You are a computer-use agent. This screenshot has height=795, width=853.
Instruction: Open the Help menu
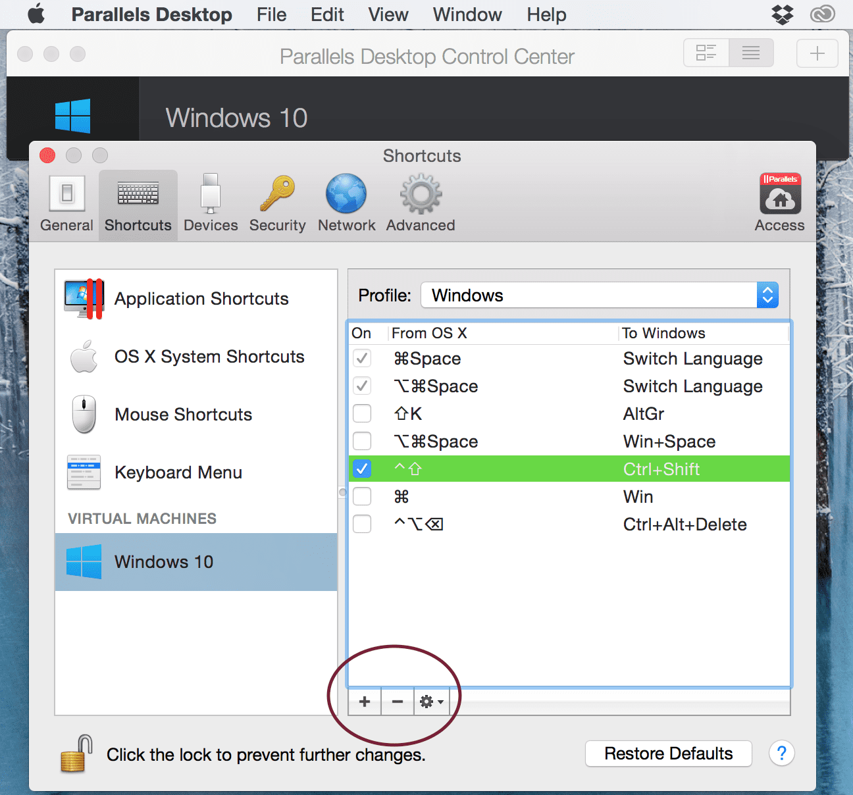[546, 14]
